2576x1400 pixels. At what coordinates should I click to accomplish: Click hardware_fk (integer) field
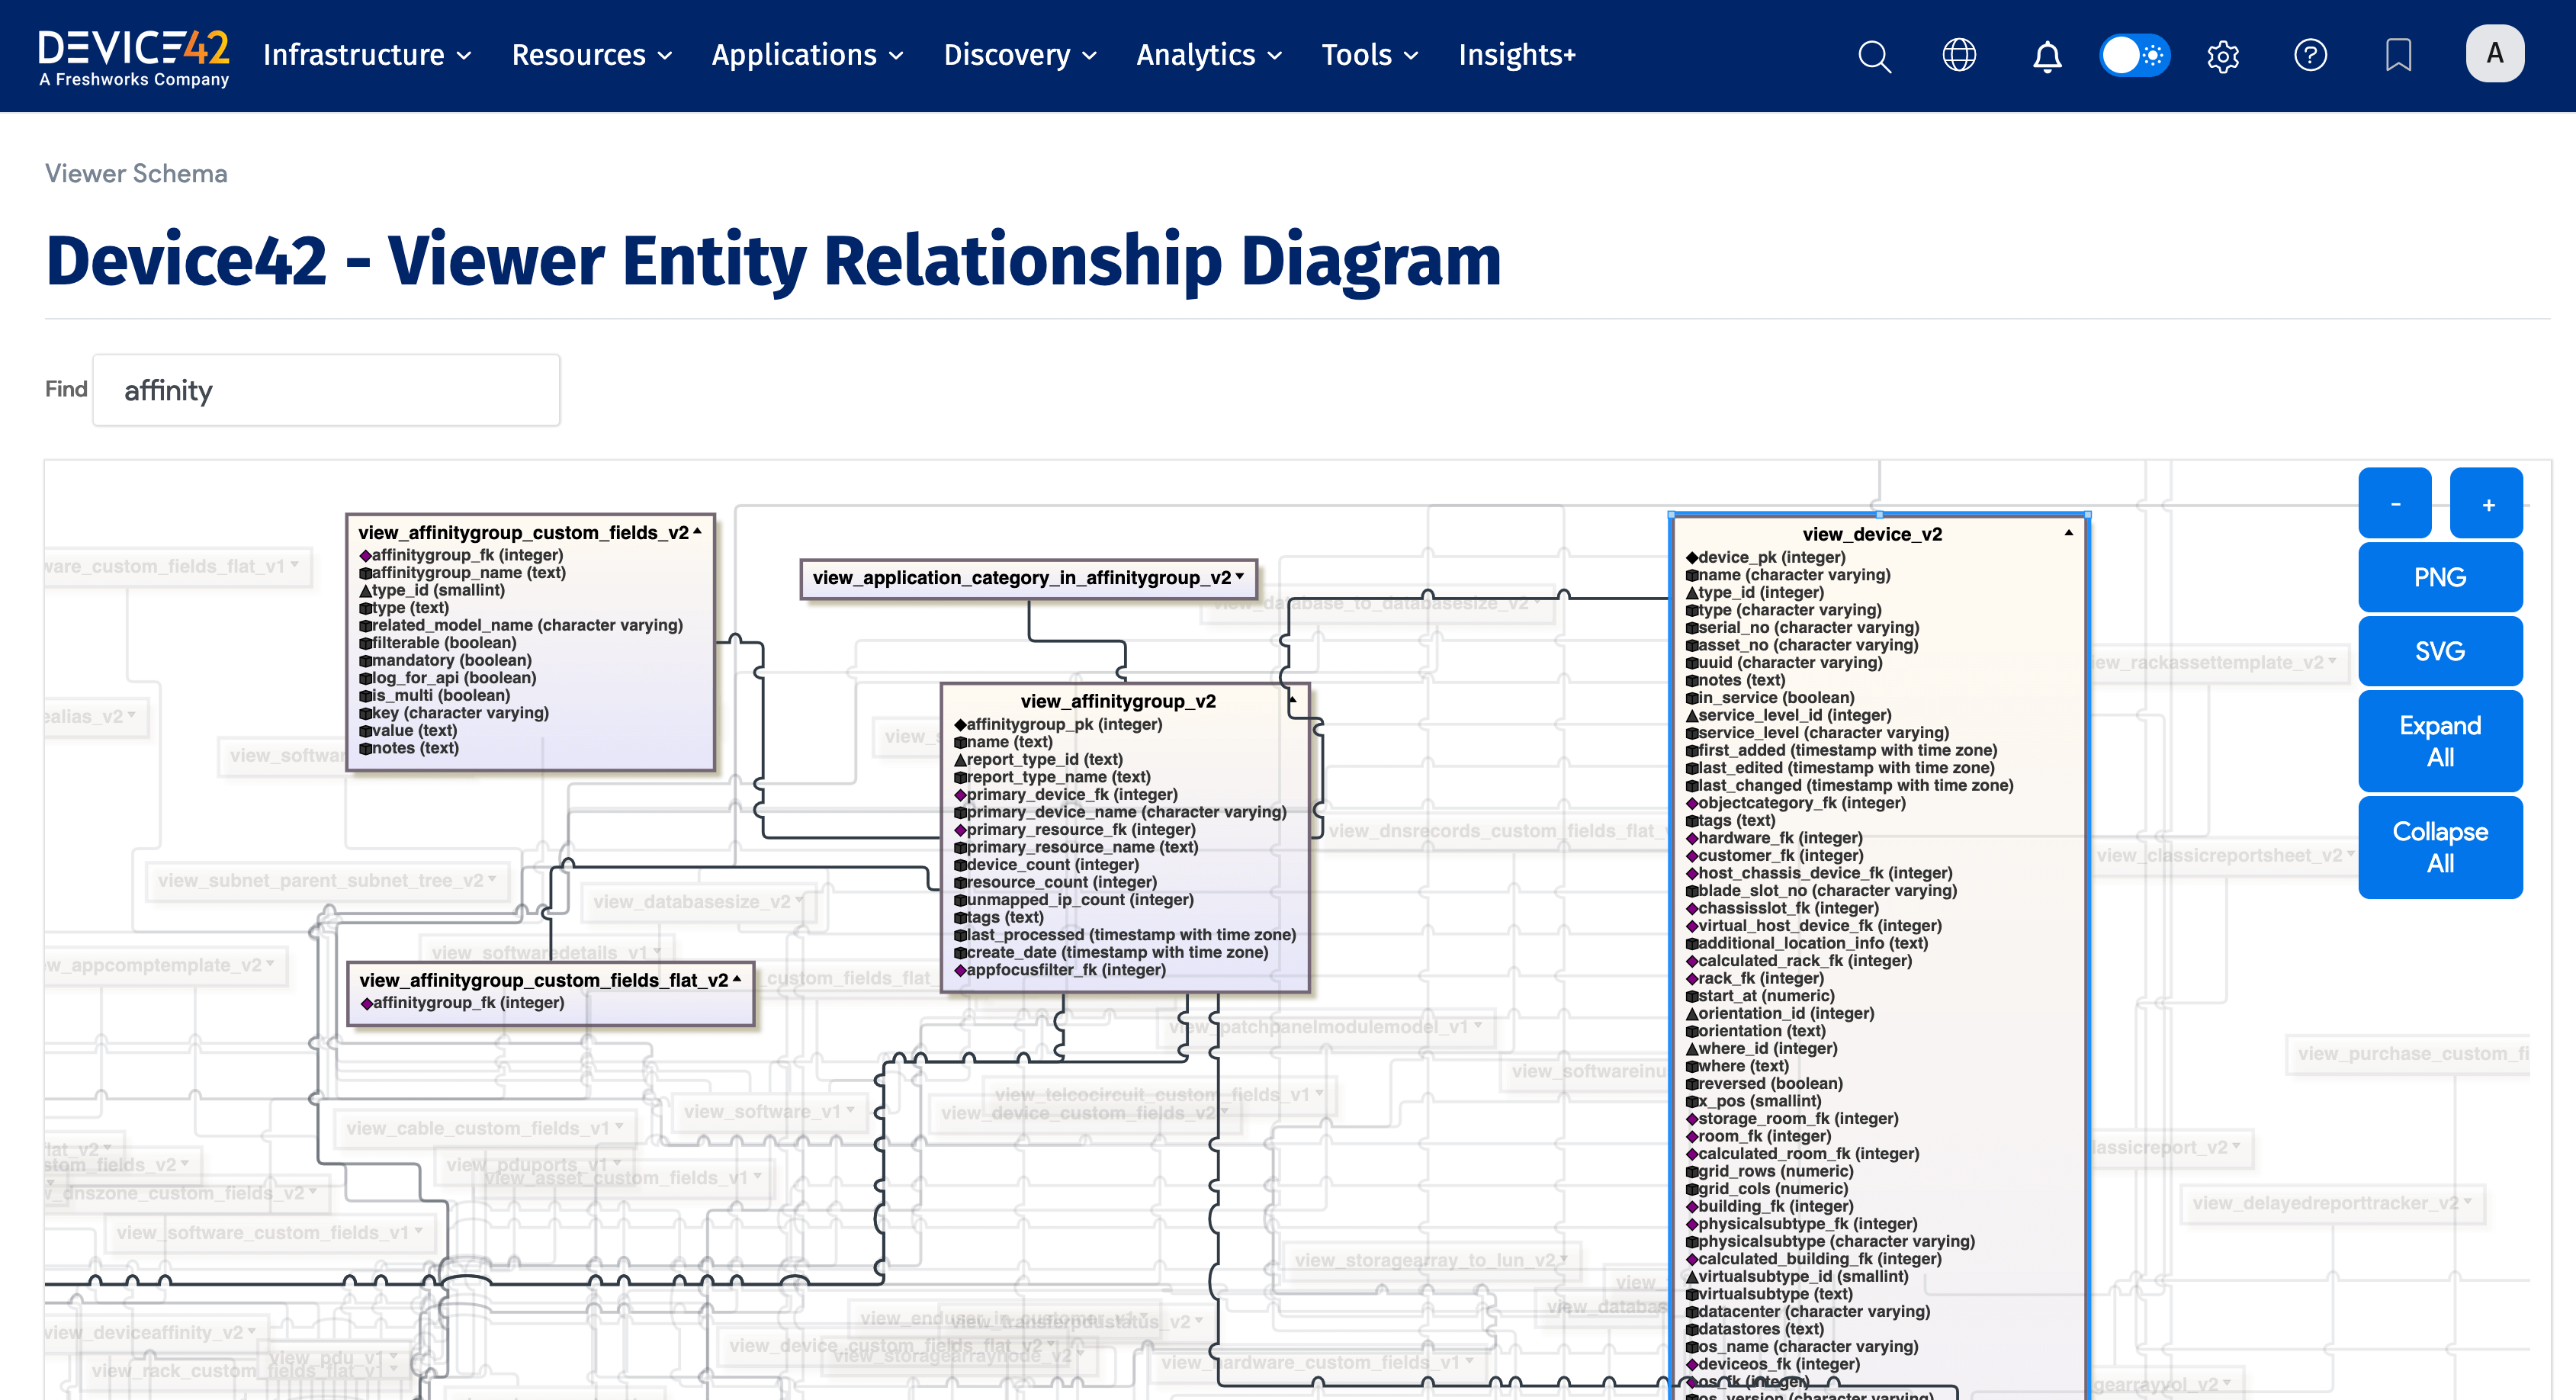coord(1774,838)
